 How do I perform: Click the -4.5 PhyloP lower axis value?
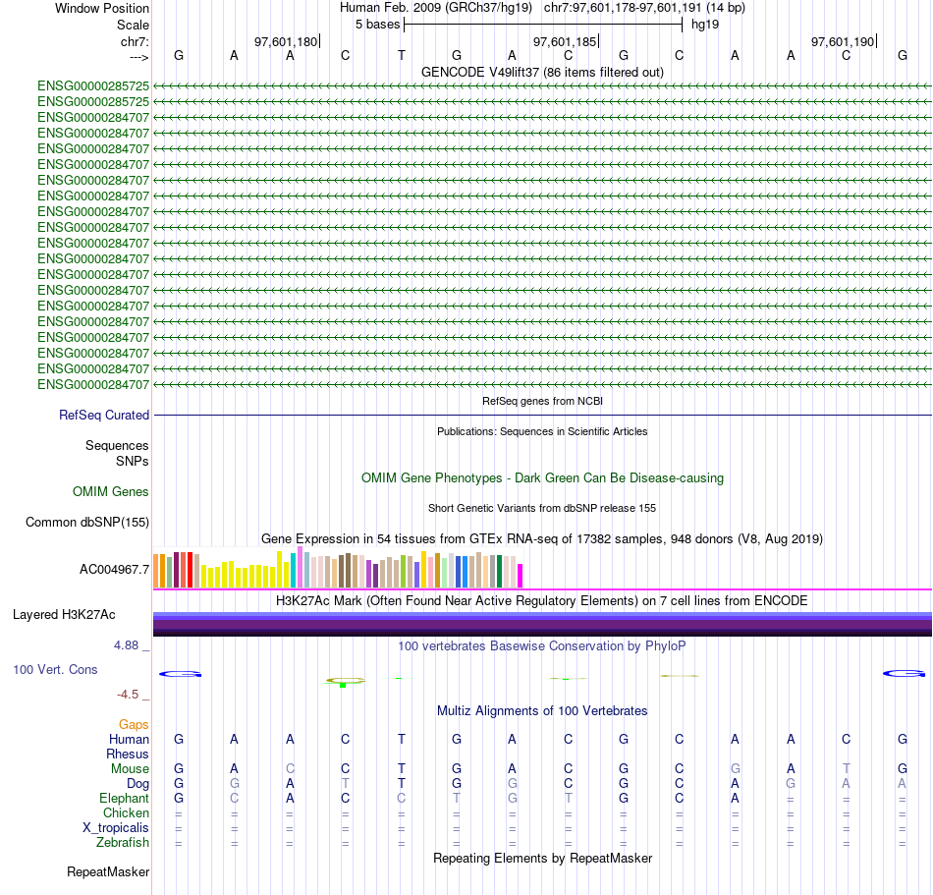tap(128, 694)
